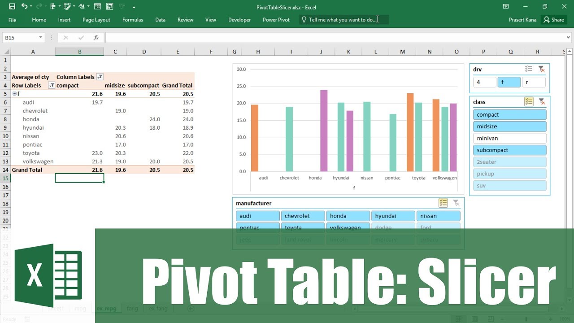Click the grayed 'suv' class slicer item
Screen dimensions: 574x323
(510, 186)
